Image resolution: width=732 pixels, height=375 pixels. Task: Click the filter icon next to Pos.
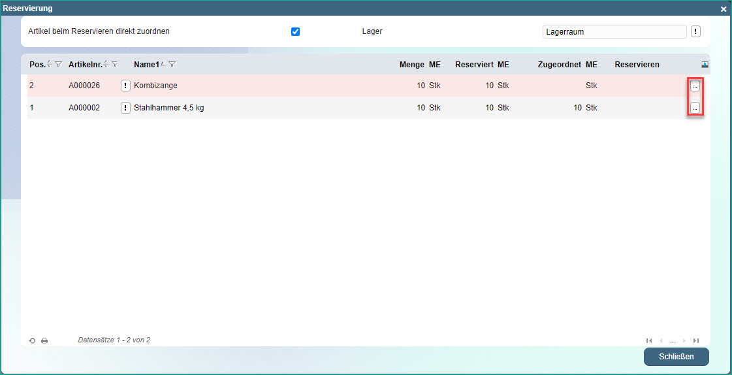(x=59, y=64)
